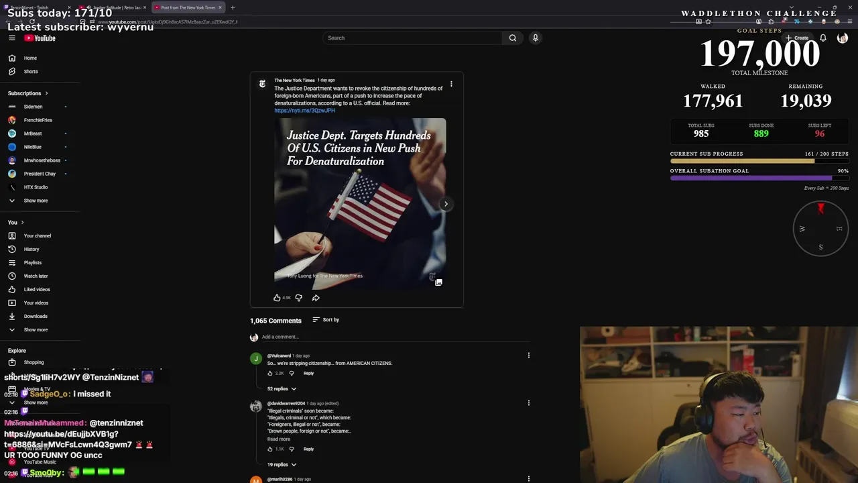This screenshot has height=483, width=858.
Task: Start voice search with microphone icon
Action: point(536,38)
